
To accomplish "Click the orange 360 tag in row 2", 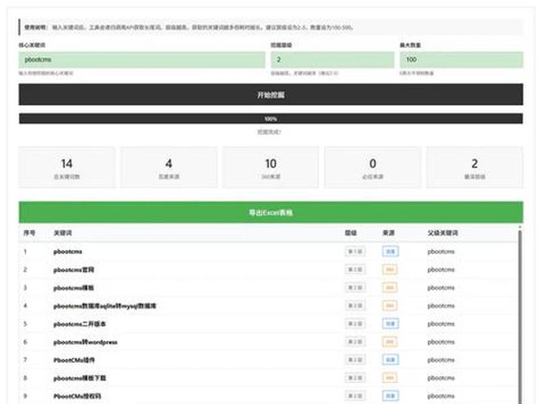I will 390,270.
